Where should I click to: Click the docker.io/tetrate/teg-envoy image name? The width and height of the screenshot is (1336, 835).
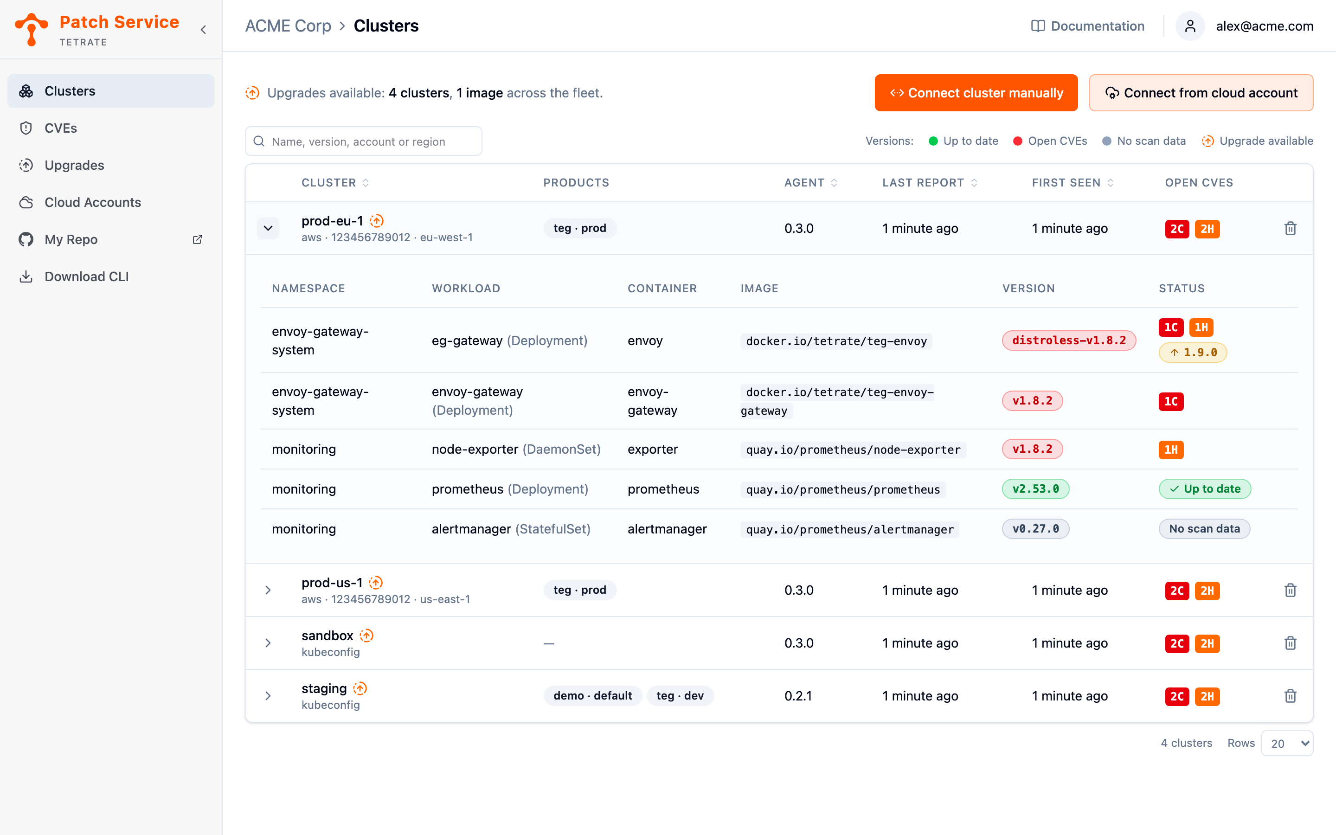pyautogui.click(x=836, y=341)
